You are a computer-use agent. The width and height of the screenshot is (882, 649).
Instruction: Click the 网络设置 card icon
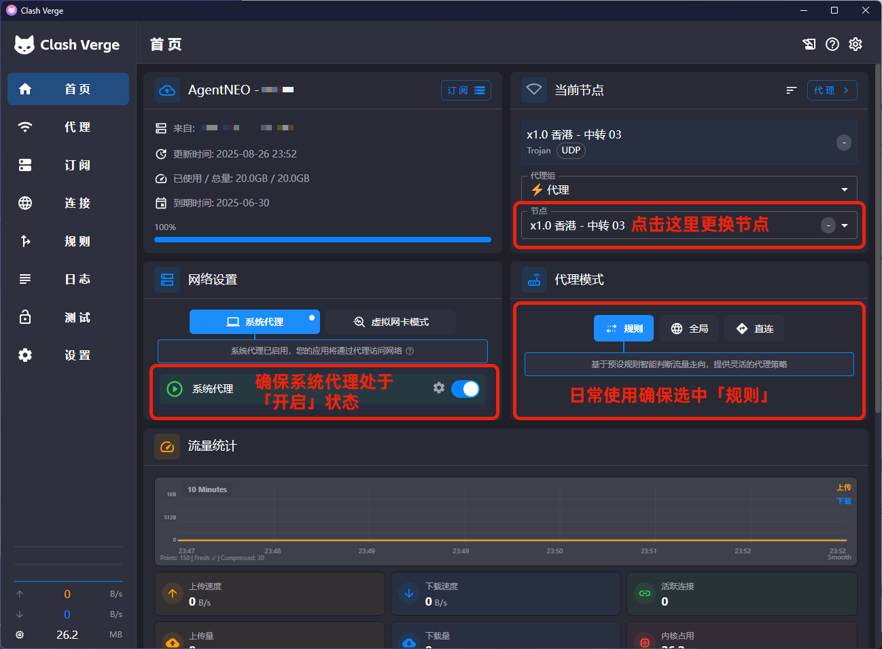point(167,280)
